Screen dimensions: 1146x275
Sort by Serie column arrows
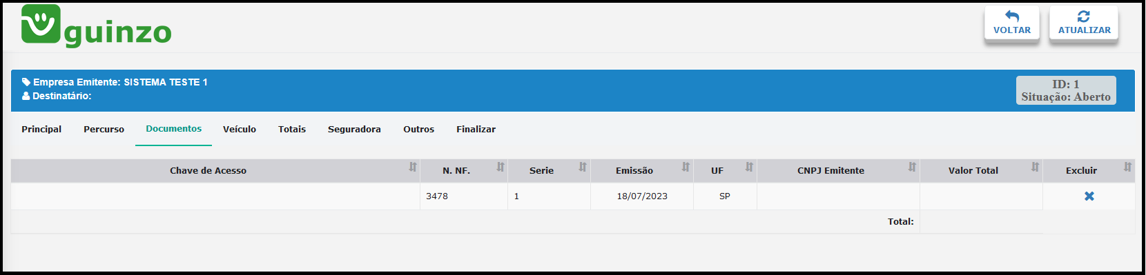(x=583, y=167)
